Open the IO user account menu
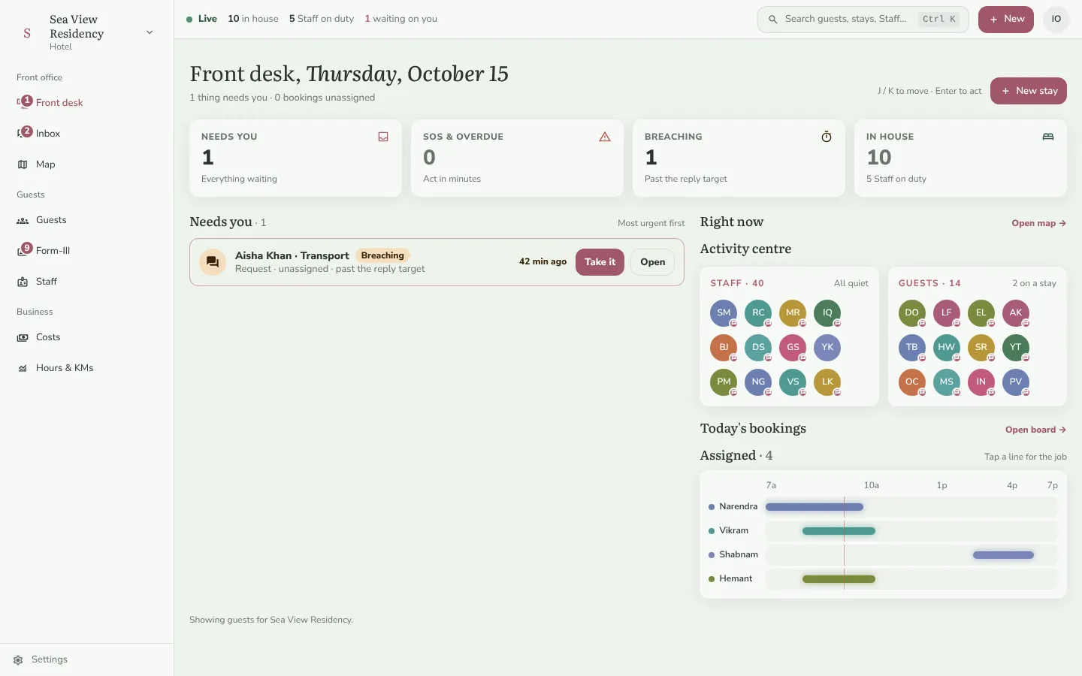Screen dimensions: 1082x676 coord(1056,20)
